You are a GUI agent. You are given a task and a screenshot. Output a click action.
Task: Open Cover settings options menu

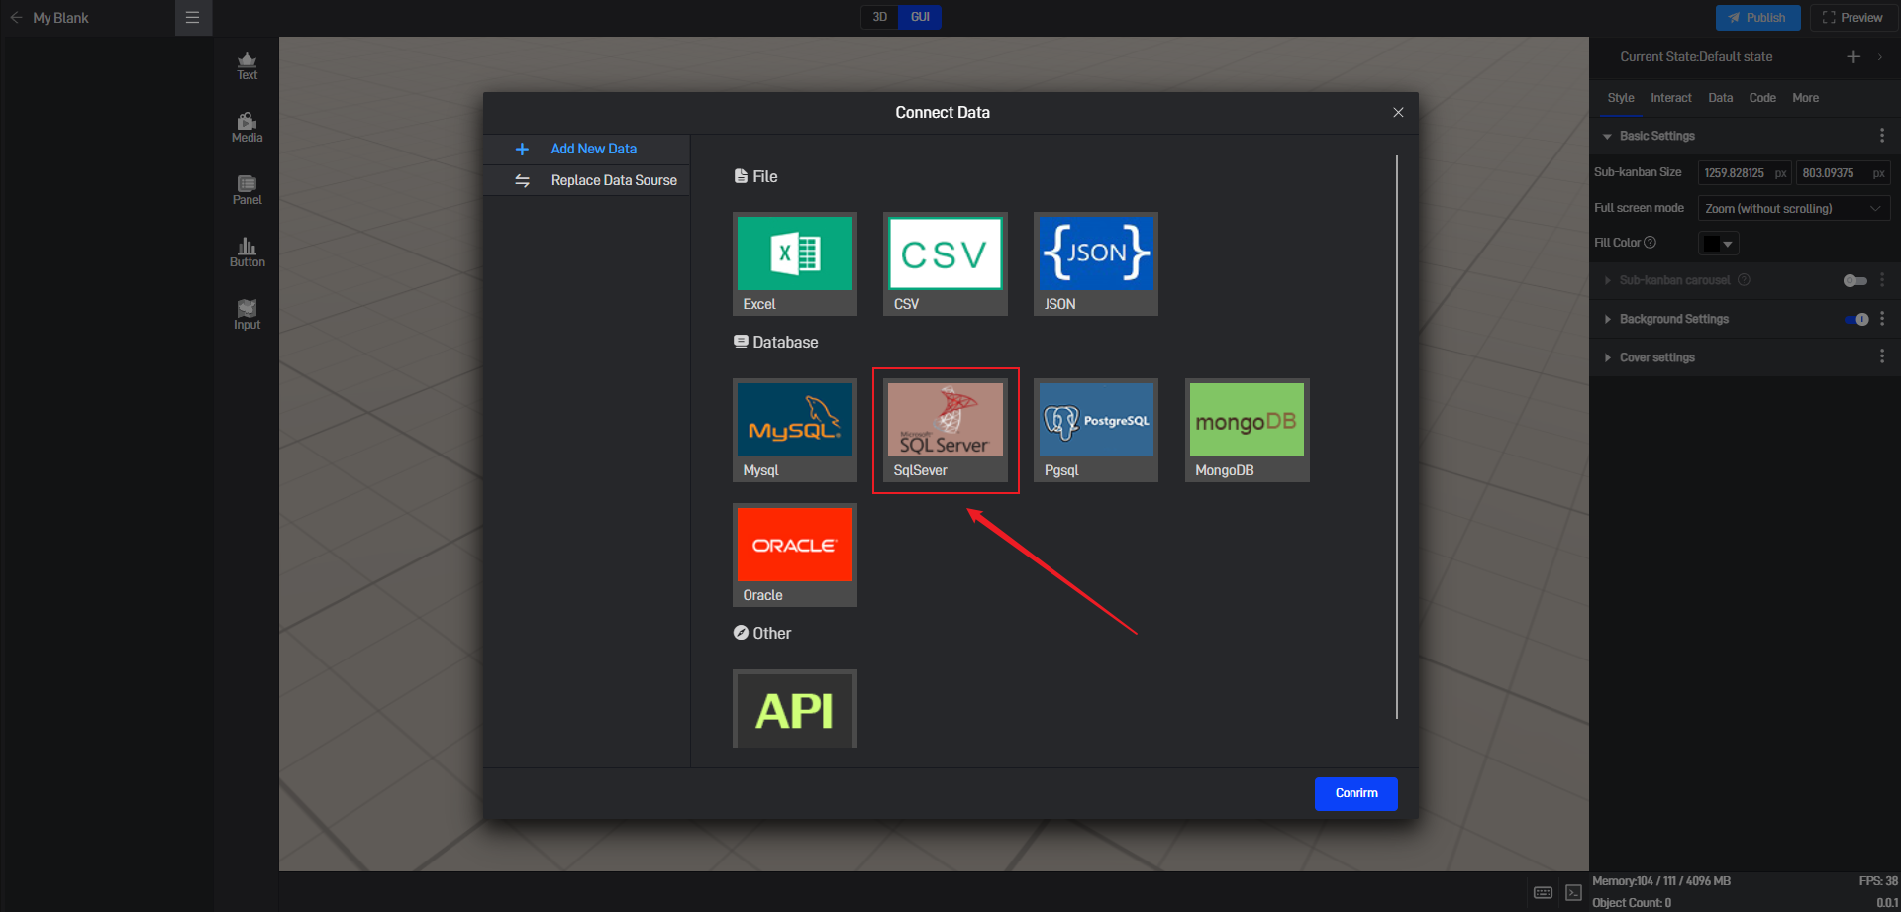pos(1882,356)
